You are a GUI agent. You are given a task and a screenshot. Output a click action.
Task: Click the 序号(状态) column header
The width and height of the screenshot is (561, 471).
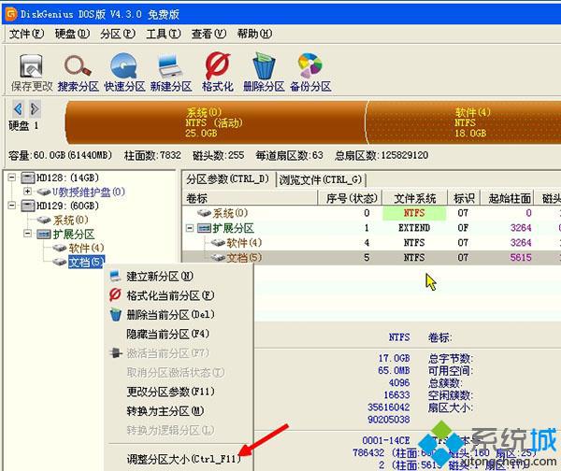click(350, 198)
